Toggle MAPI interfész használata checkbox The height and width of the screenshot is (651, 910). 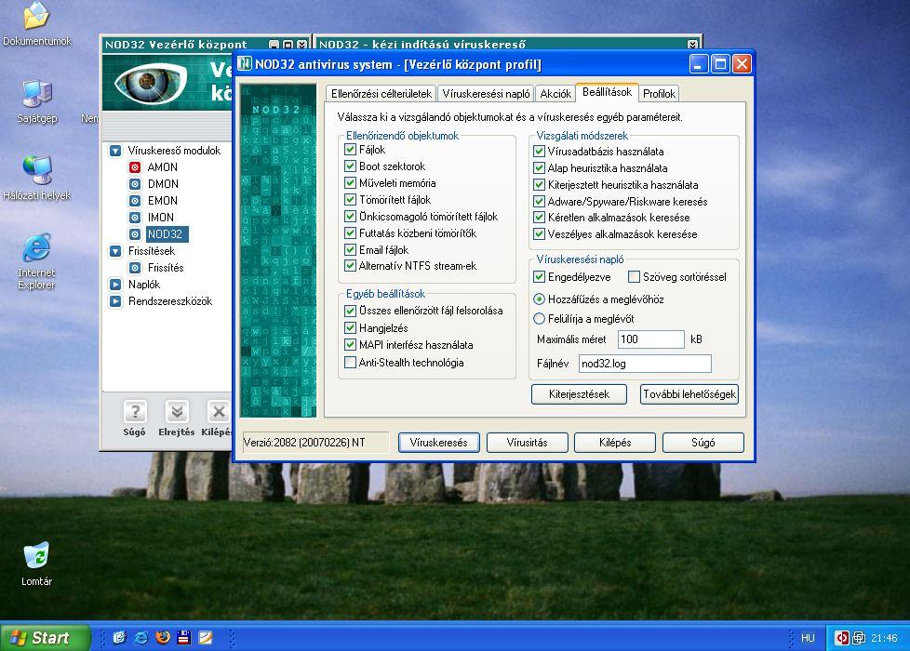[350, 345]
